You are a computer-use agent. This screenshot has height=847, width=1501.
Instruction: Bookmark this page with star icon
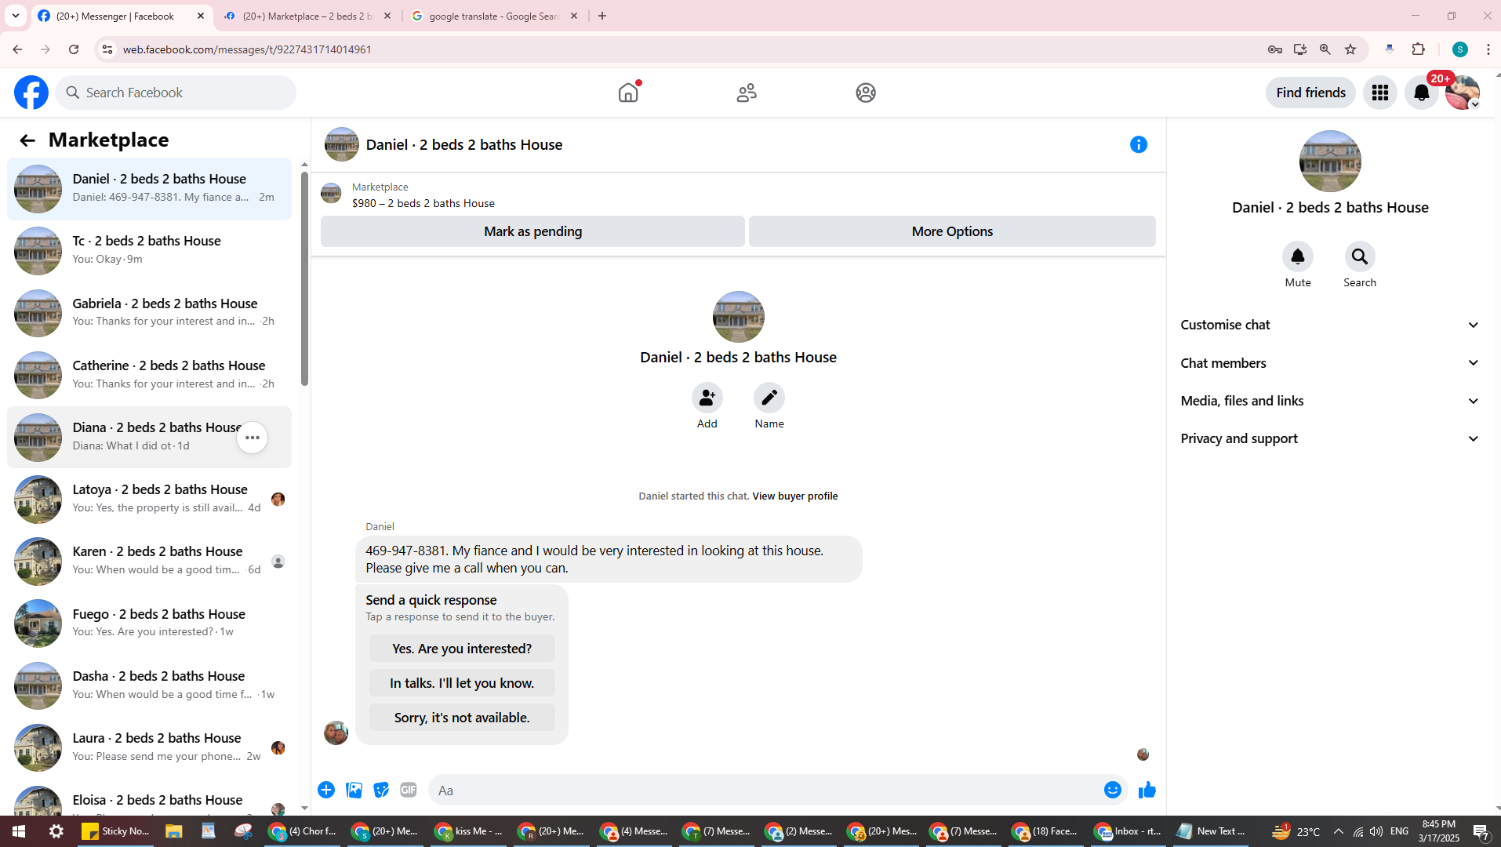(1350, 49)
